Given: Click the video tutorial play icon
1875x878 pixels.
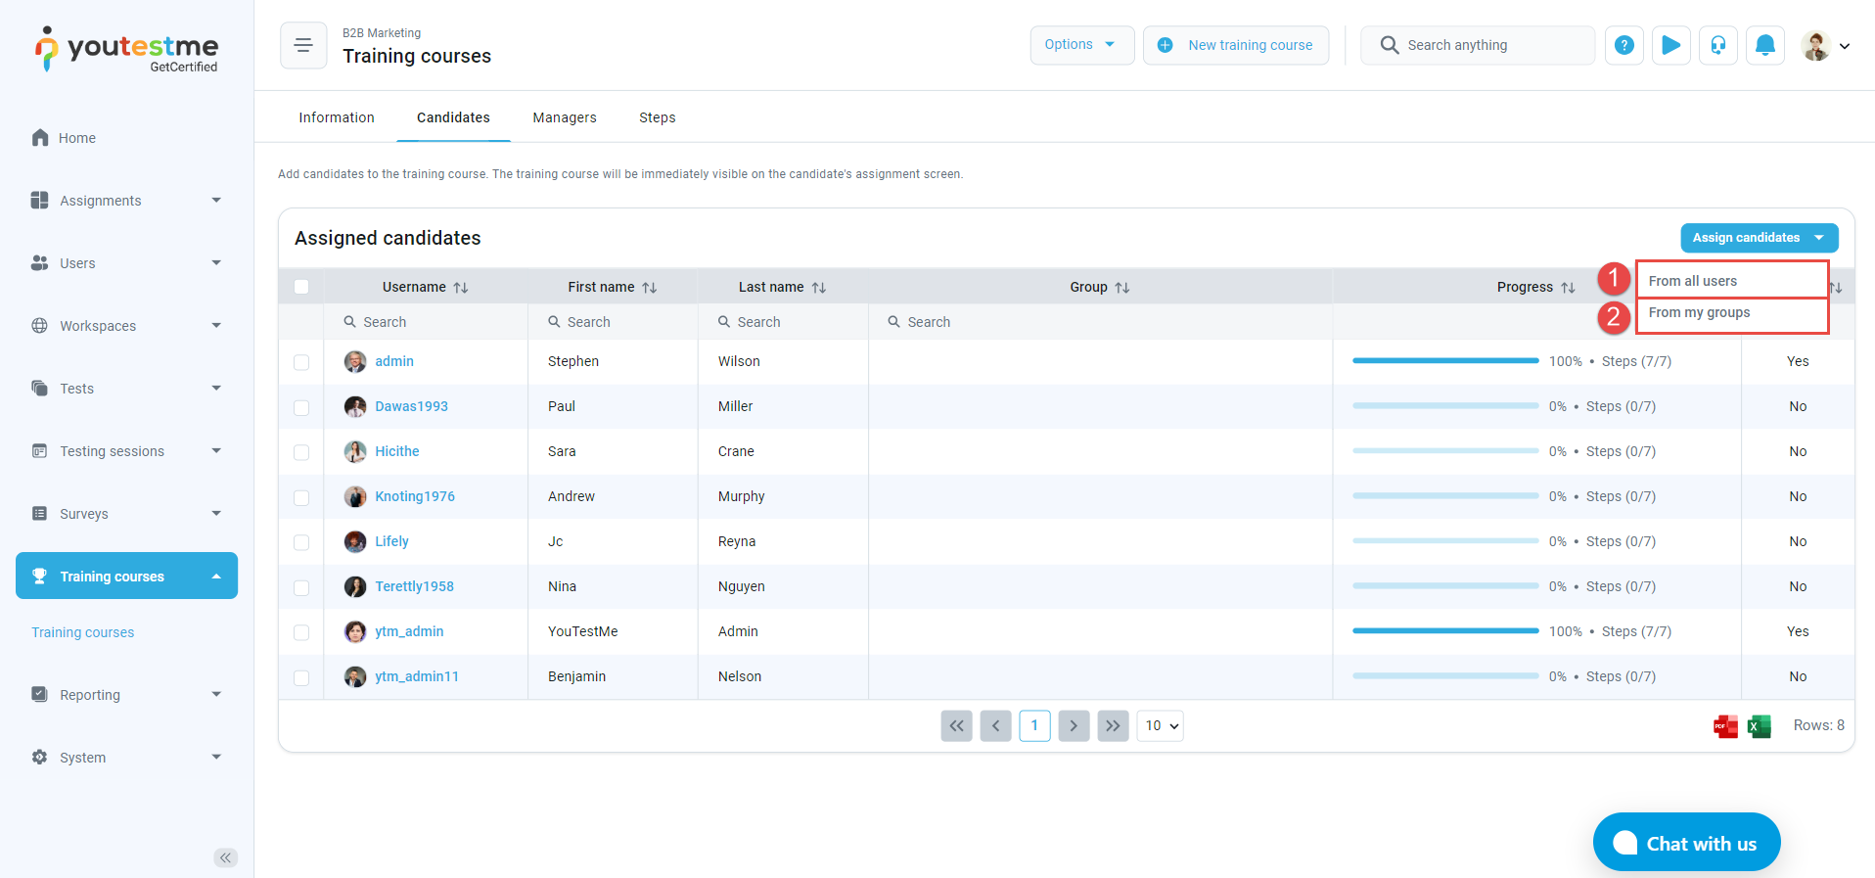Looking at the screenshot, I should [1670, 45].
